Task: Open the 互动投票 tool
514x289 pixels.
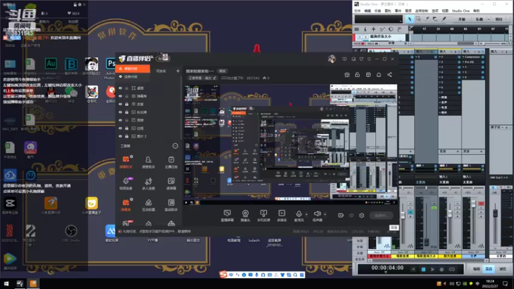Action: [x=148, y=205]
